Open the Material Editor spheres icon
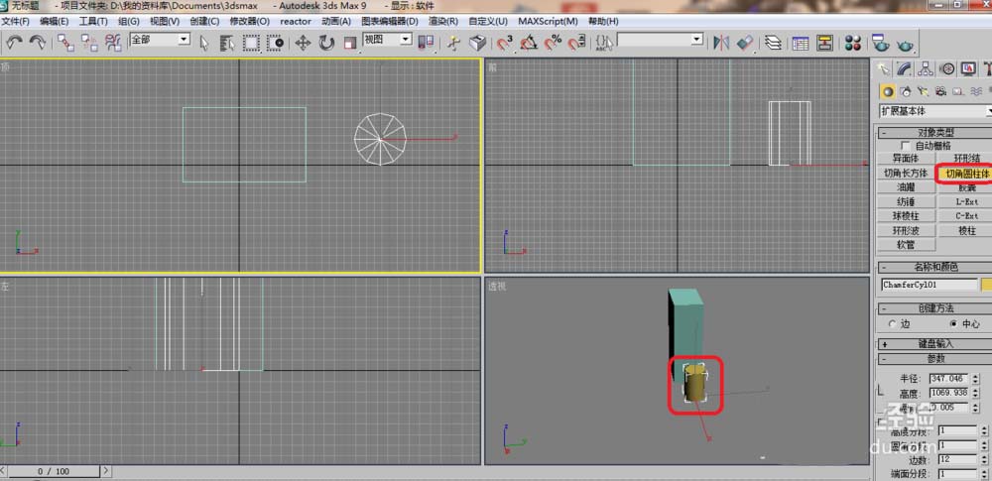This screenshot has width=992, height=481. (x=853, y=43)
